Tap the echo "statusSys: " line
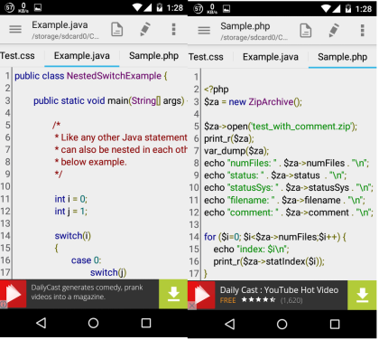 click(289, 188)
